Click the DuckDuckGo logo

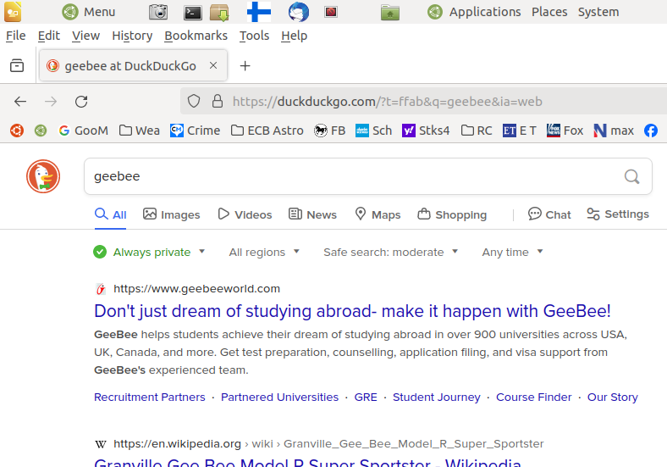pyautogui.click(x=43, y=176)
